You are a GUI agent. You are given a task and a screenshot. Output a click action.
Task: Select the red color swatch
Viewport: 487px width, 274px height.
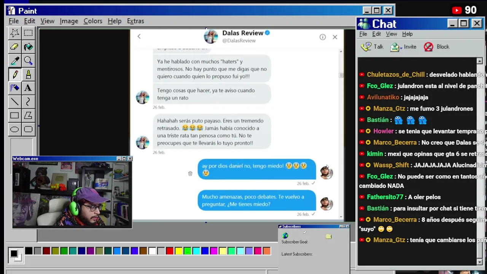coord(170,251)
